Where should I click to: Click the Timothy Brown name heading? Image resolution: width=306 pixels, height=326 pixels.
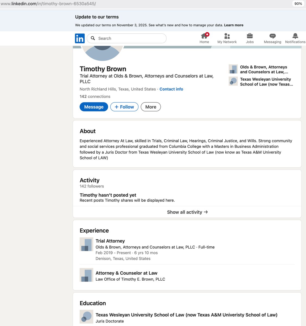click(103, 69)
